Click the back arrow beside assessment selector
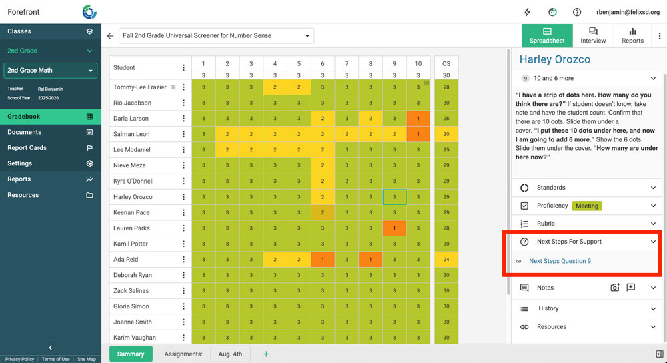 coord(110,36)
